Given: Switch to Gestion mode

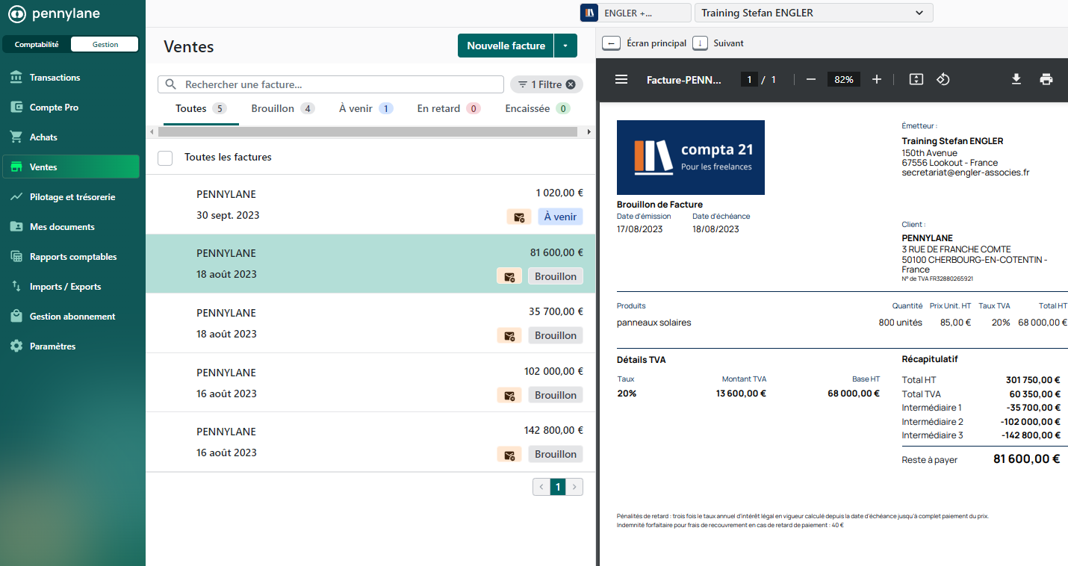Looking at the screenshot, I should [x=105, y=44].
